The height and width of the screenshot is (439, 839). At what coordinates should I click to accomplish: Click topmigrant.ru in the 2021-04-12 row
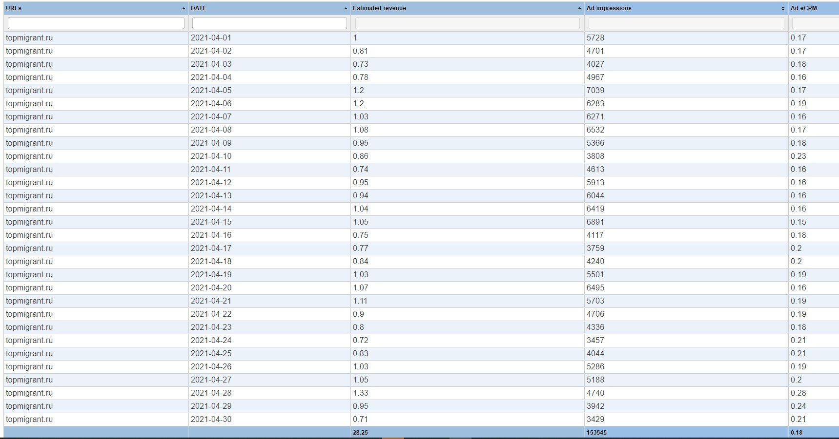(x=29, y=183)
